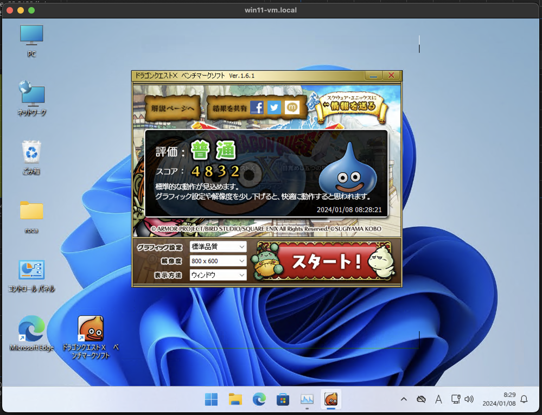Click the 解説ページへ button
The height and width of the screenshot is (415, 542).
[x=173, y=108]
